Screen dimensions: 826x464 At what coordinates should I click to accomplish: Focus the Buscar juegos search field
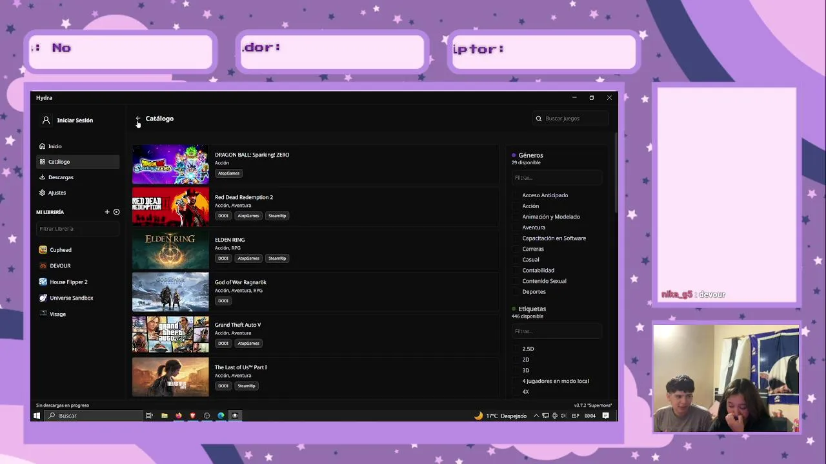coord(570,119)
